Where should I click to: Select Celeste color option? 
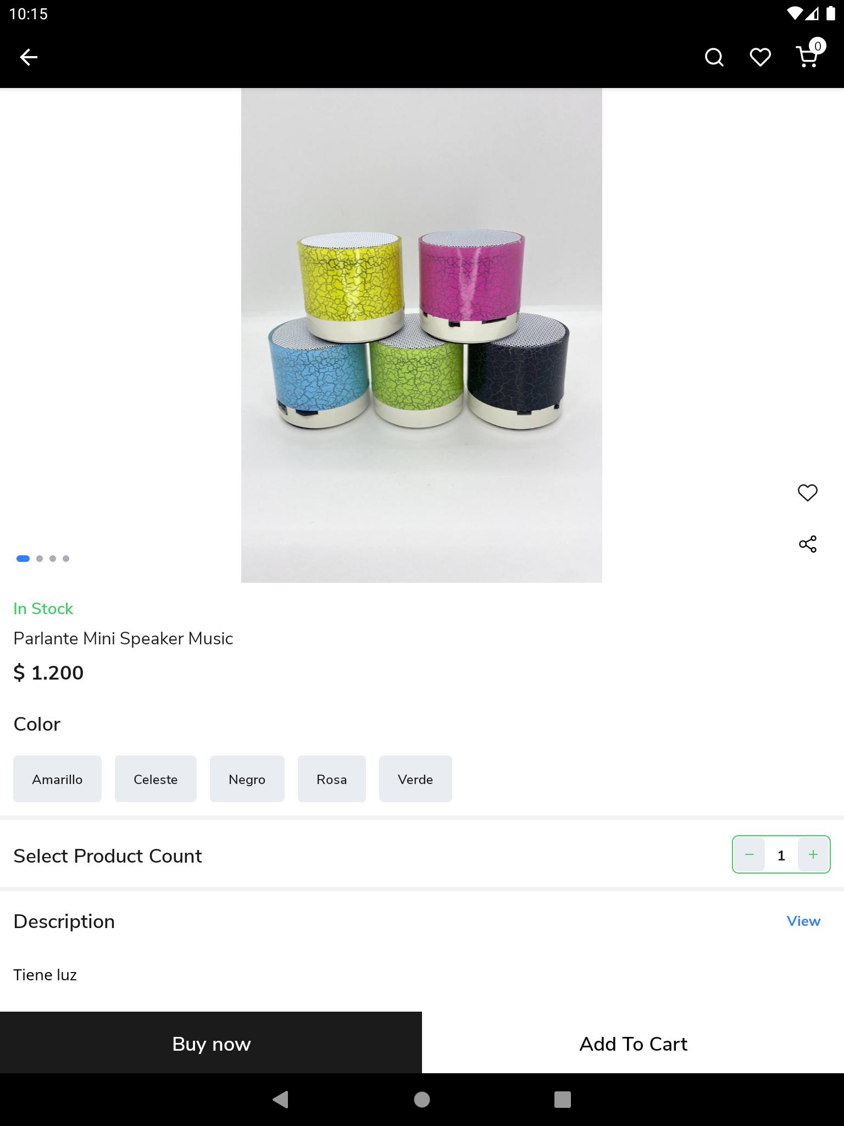(x=156, y=779)
